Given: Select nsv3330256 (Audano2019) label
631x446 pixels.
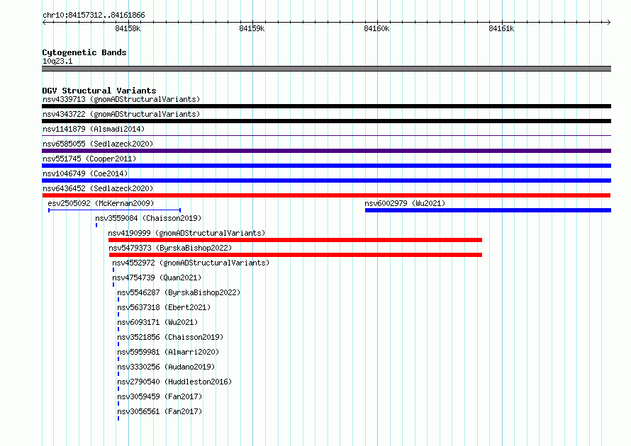Looking at the screenshot, I should (166, 367).
